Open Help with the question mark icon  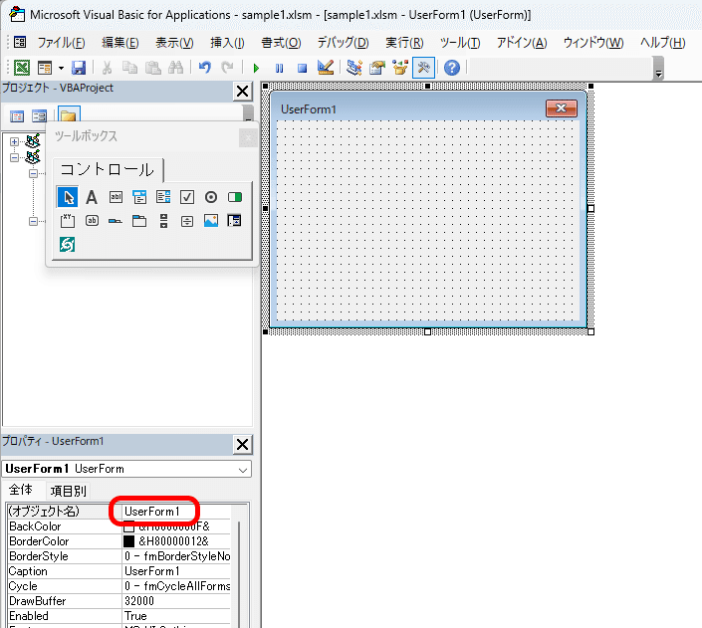coord(452,68)
